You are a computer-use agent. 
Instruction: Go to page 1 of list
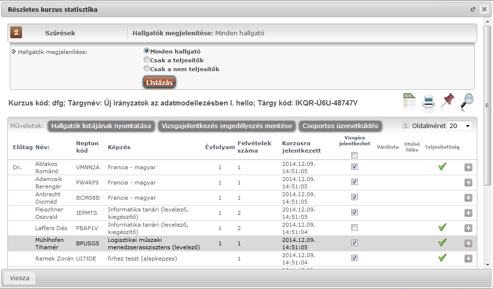point(405,126)
